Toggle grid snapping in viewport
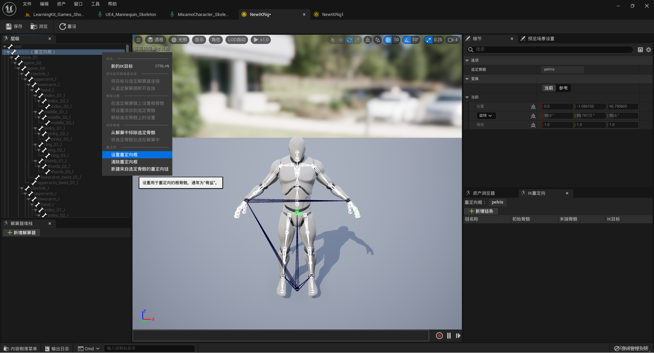This screenshot has width=654, height=353. tap(388, 40)
